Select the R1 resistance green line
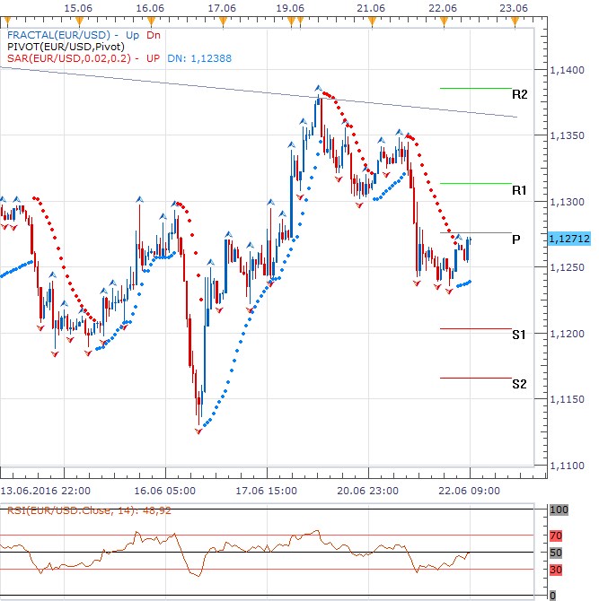Viewport: 599px width, 601px height. point(475,184)
